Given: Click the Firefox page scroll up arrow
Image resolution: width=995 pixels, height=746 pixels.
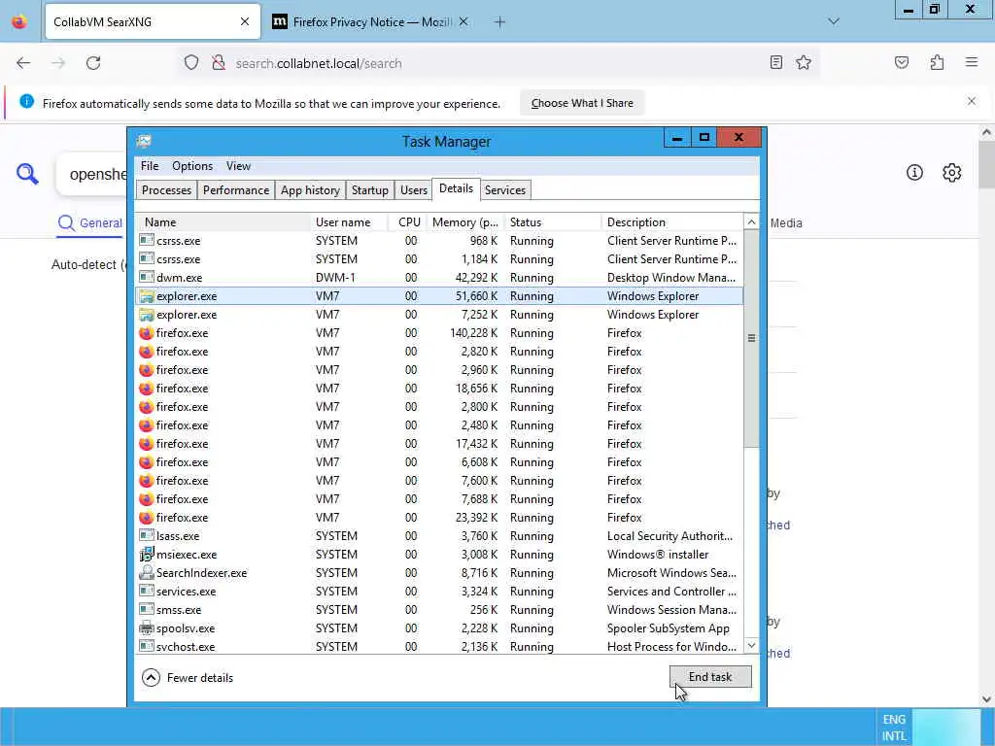Looking at the screenshot, I should pos(986,132).
